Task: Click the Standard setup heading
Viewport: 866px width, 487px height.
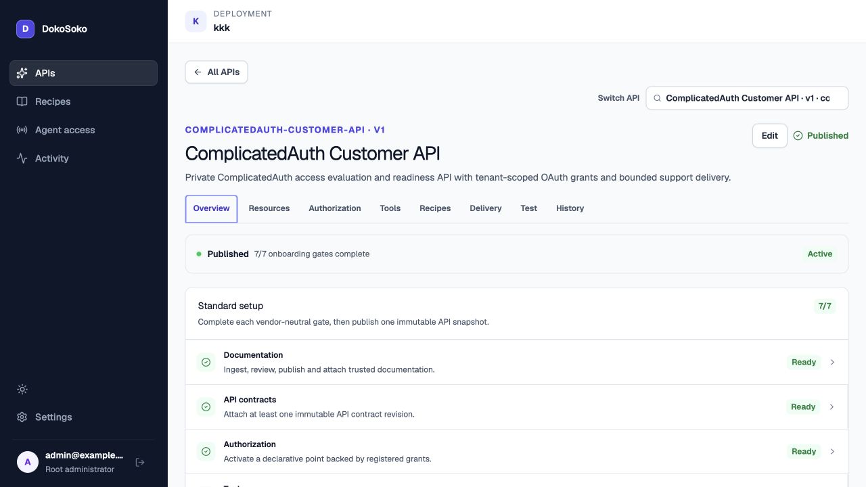Action: 231,306
